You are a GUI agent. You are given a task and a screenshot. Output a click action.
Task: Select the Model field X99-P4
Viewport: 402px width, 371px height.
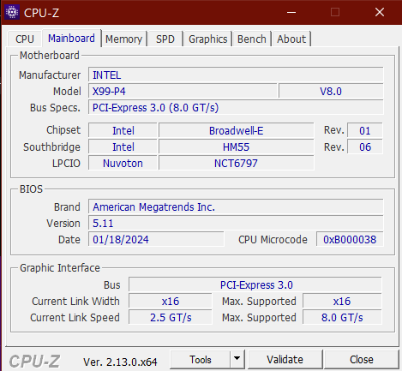coord(183,92)
